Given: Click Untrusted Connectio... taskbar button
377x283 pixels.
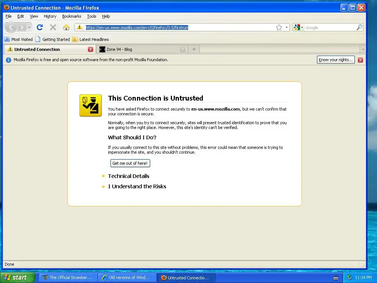Looking at the screenshot, I should pyautogui.click(x=186, y=277).
